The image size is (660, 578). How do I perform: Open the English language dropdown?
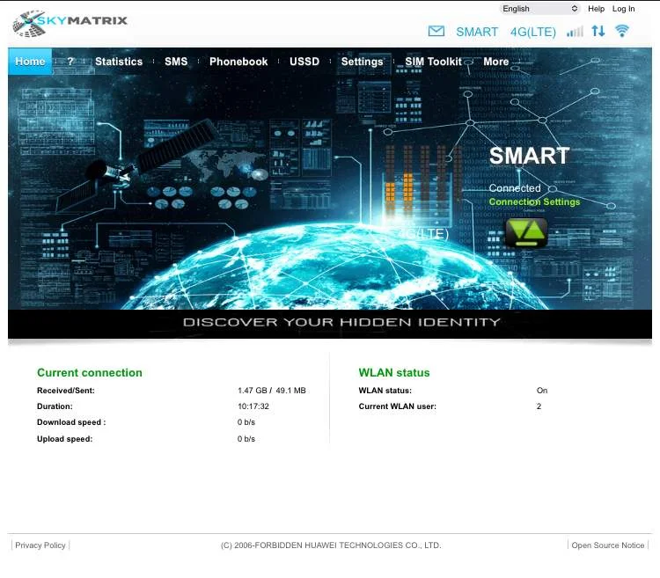pyautogui.click(x=539, y=9)
